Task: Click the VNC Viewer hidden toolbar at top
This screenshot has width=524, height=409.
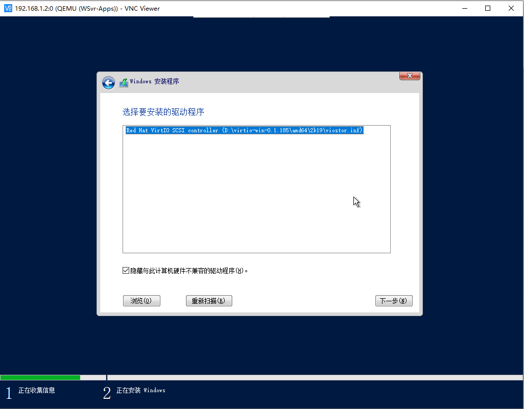Action: tap(261, 17)
